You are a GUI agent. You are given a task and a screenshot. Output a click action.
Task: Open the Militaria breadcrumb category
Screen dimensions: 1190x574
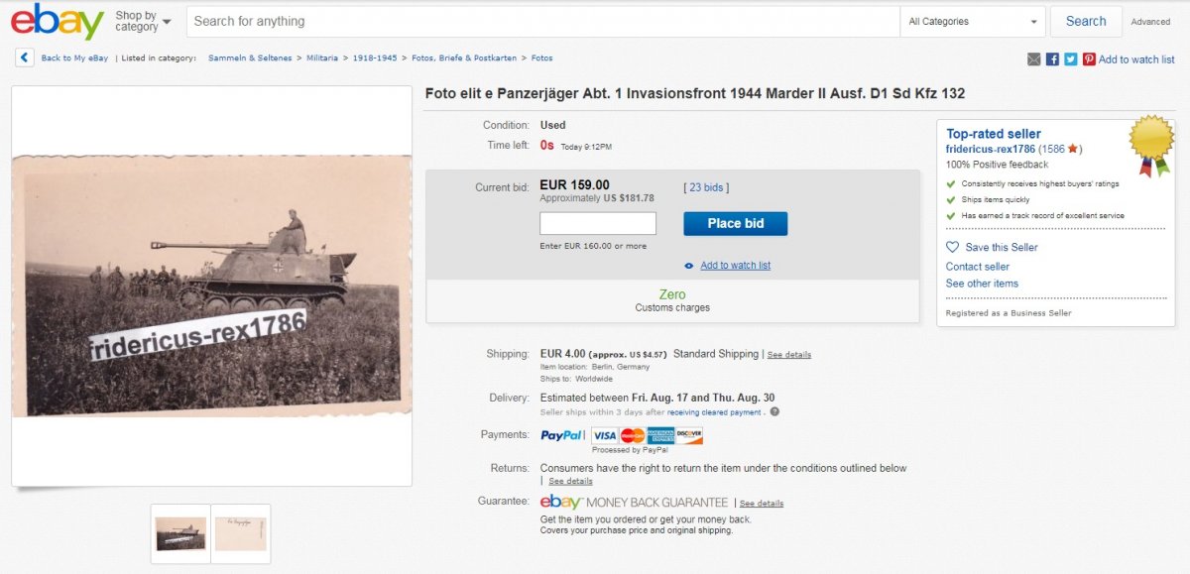pyautogui.click(x=322, y=58)
